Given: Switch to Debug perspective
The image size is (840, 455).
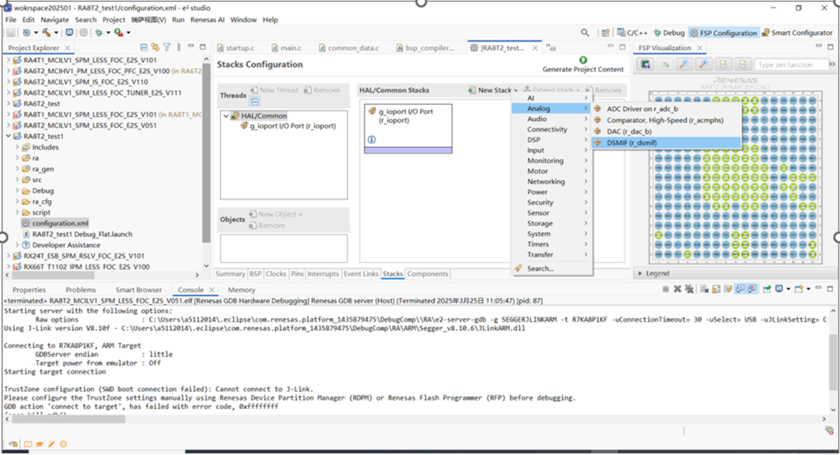Looking at the screenshot, I should pos(669,33).
